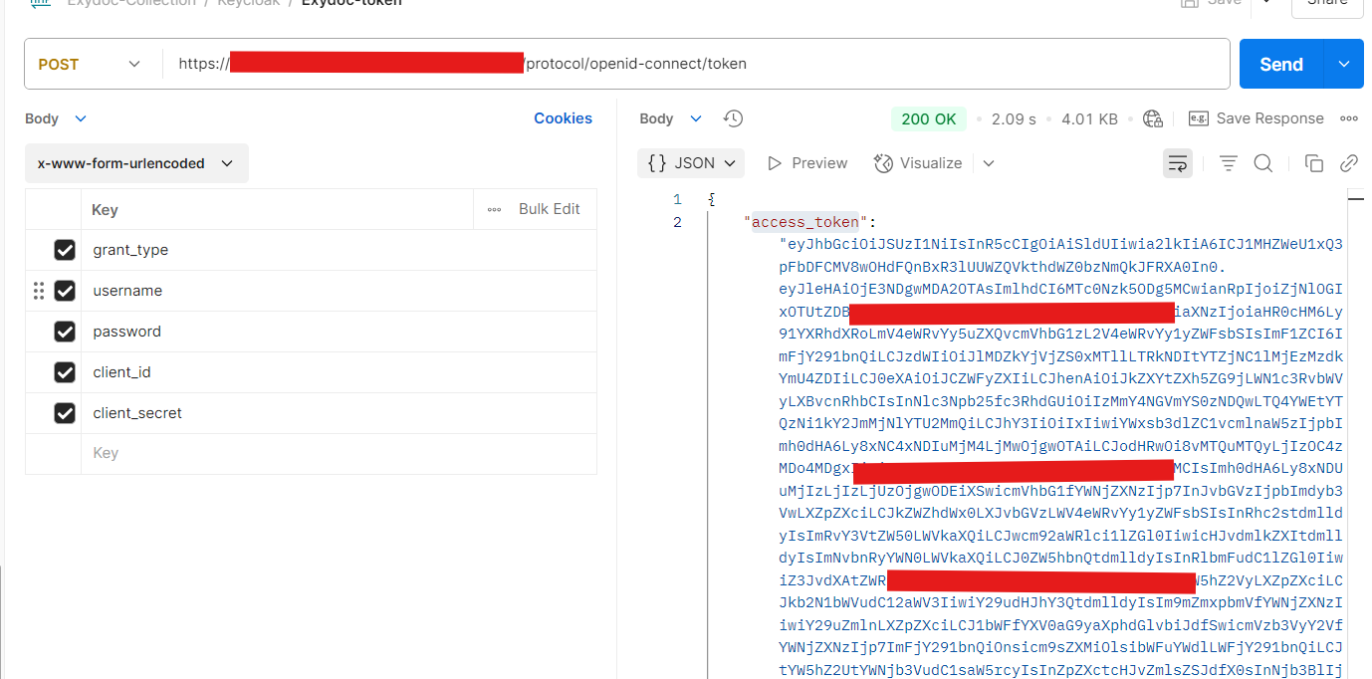This screenshot has height=679, width=1372.
Task: Enable the password request parameter
Action: [65, 331]
